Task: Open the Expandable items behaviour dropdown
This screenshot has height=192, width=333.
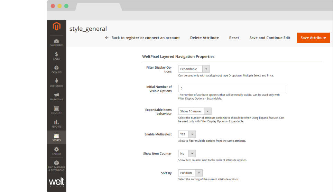Action: (x=195, y=111)
